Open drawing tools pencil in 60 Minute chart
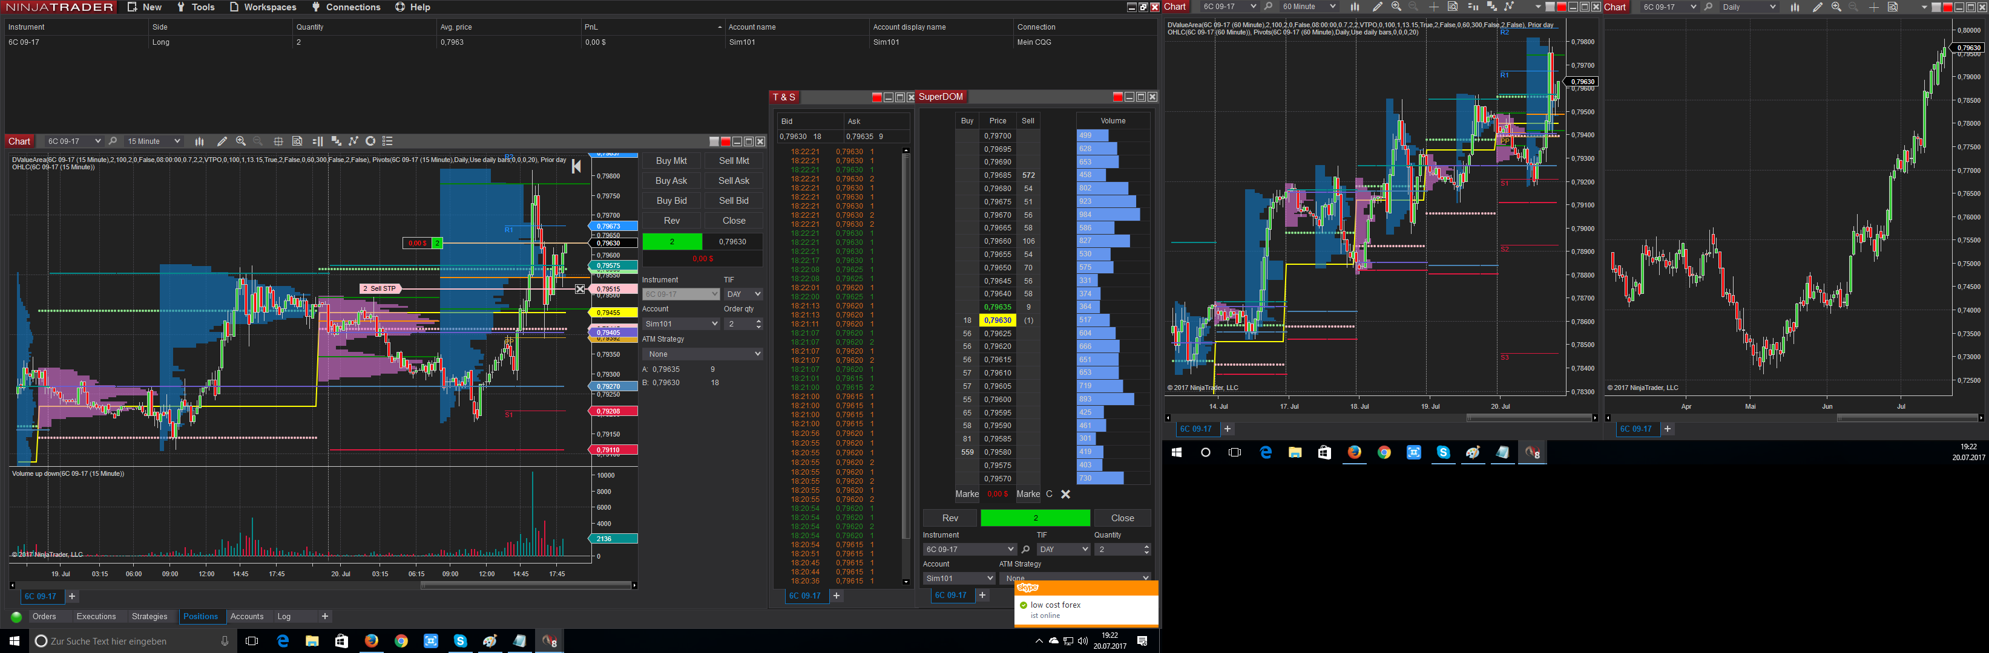Viewport: 1989px width, 653px height. click(1378, 7)
